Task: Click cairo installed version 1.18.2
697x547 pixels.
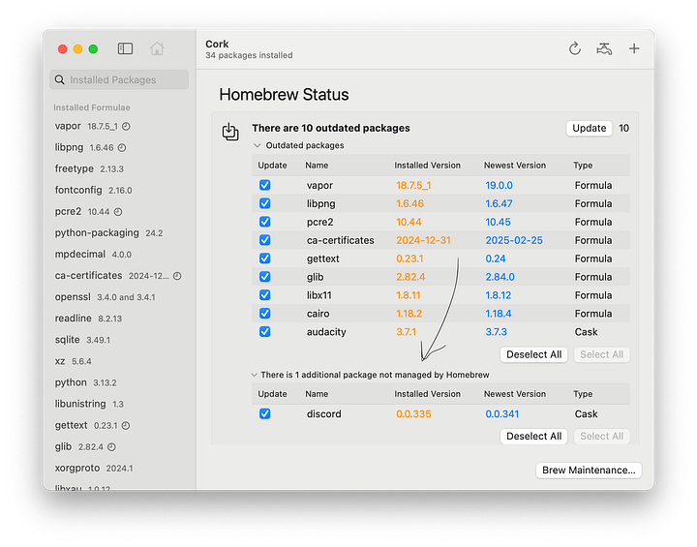Action: click(x=409, y=314)
